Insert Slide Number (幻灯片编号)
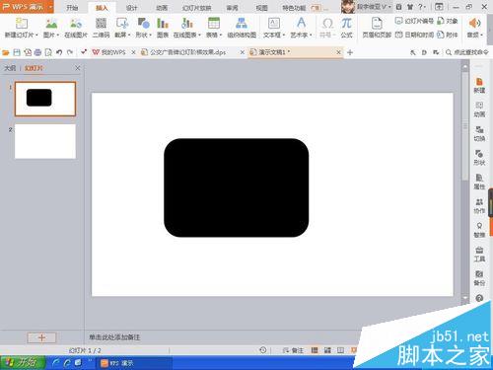Viewport: 493px width, 370px height. [414, 21]
